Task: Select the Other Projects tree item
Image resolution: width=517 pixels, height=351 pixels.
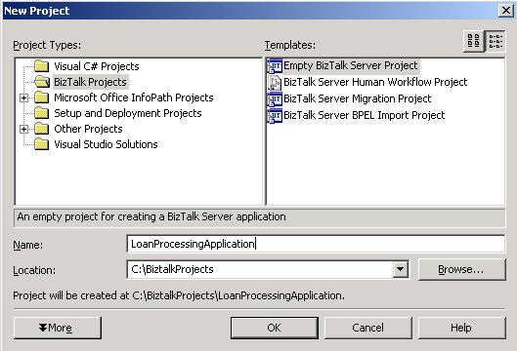Action: [88, 129]
